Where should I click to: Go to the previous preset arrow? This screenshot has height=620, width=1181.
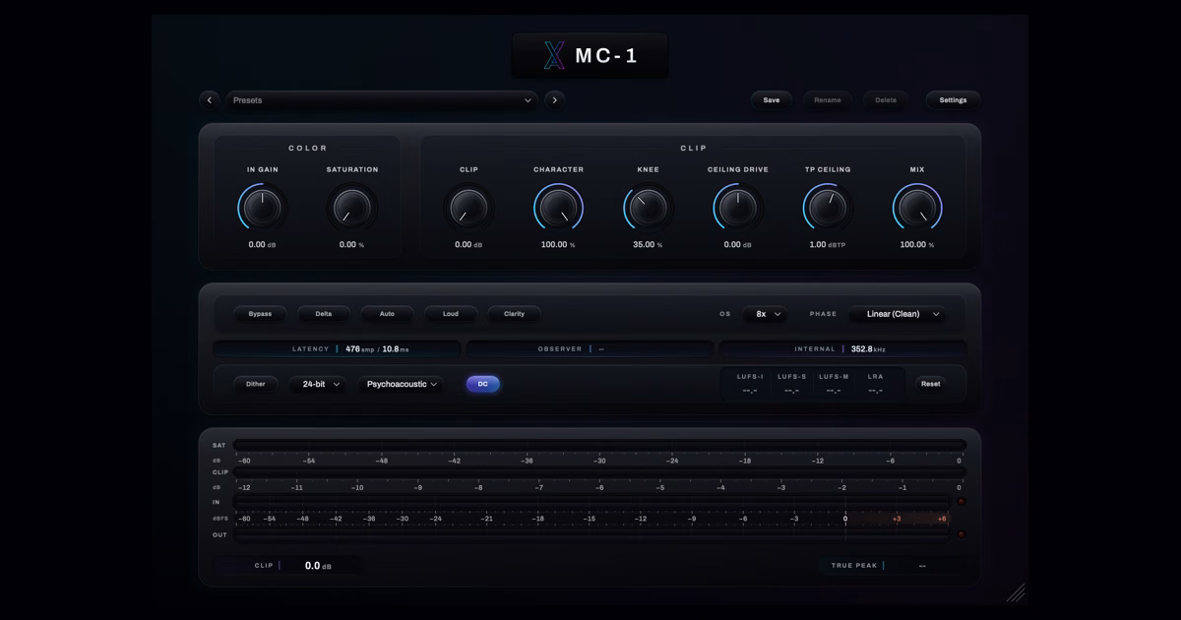pyautogui.click(x=209, y=99)
